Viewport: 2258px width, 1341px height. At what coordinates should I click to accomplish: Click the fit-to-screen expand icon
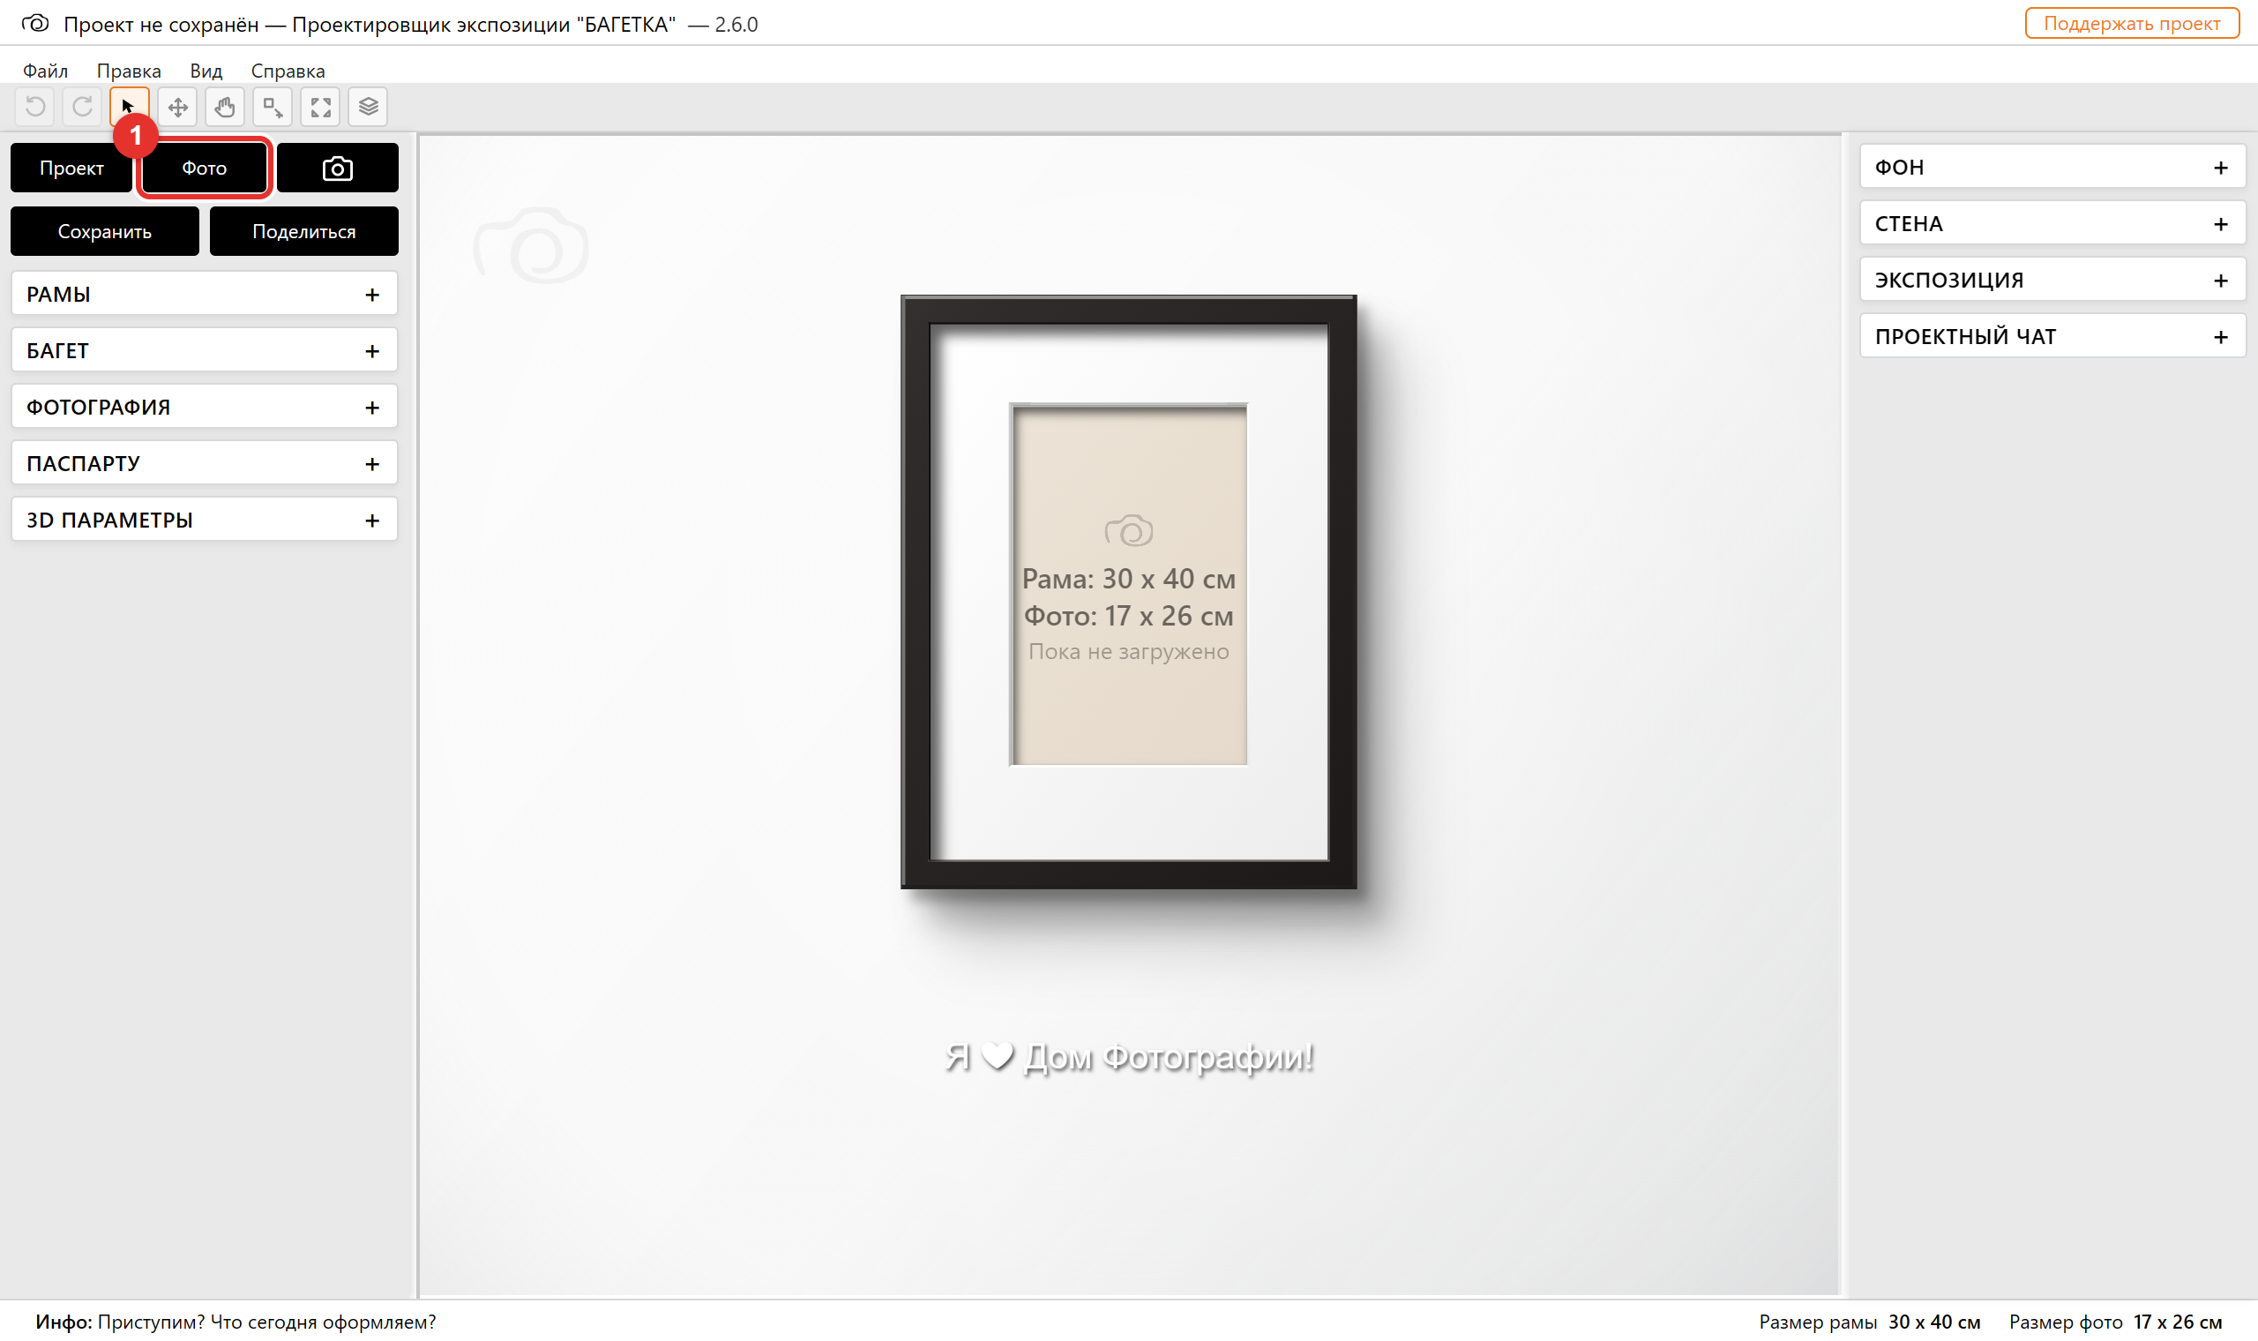coord(321,107)
